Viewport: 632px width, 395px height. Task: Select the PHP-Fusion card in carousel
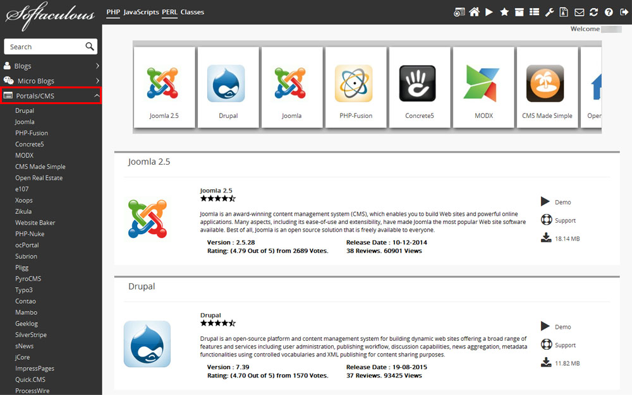[355, 87]
